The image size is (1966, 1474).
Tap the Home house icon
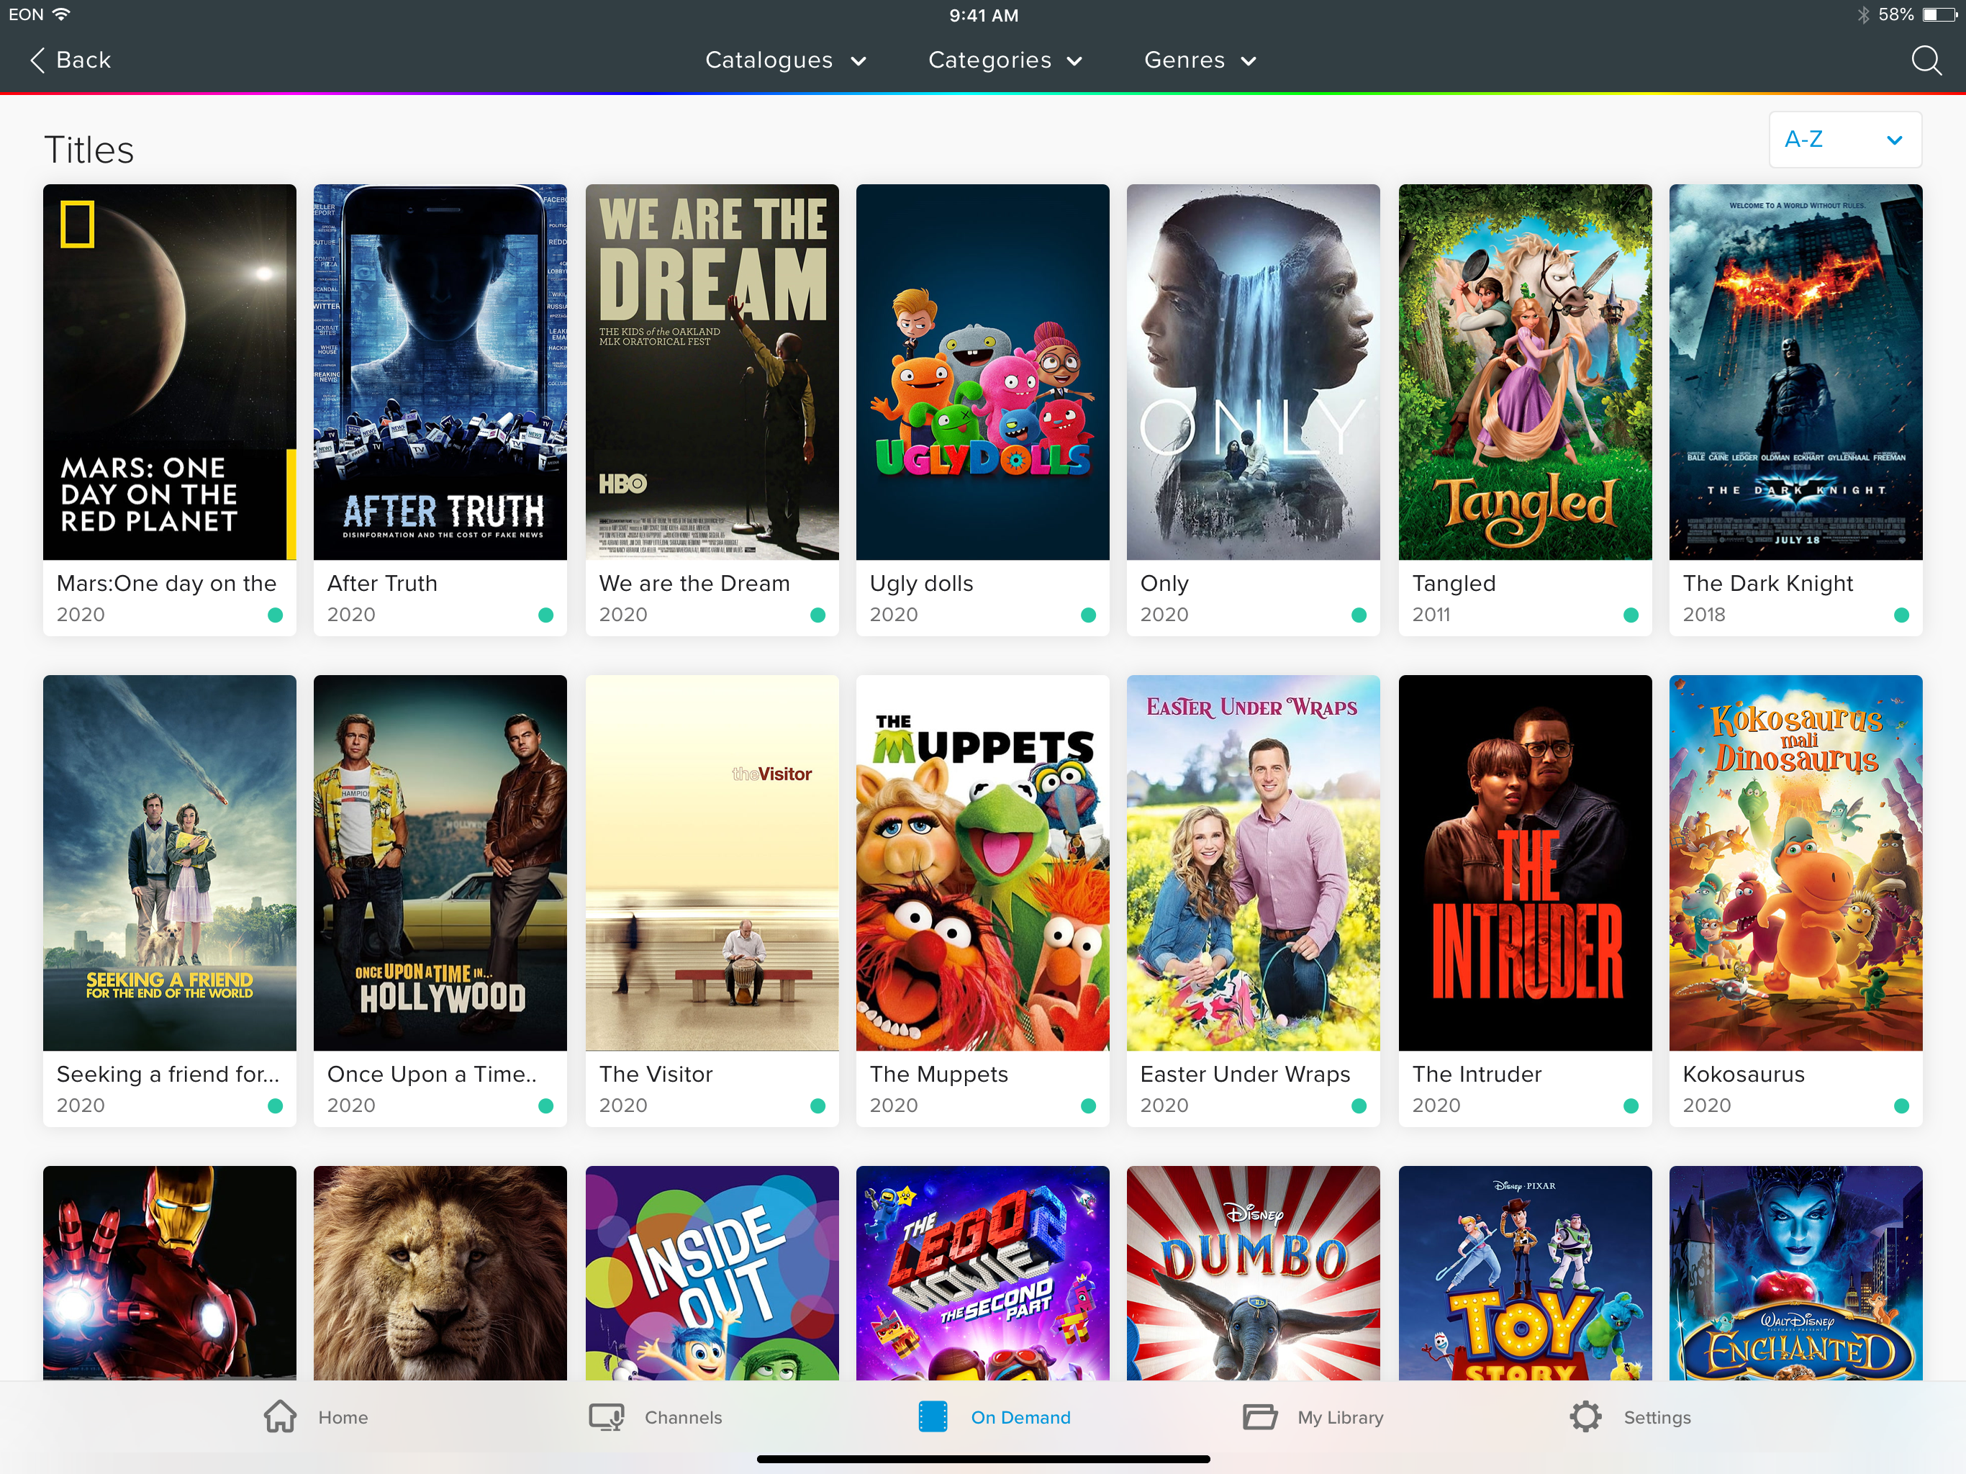coord(280,1416)
